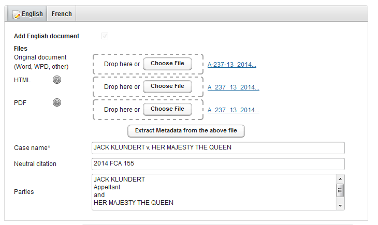
Task: Choose File for HTML upload
Action: (x=167, y=86)
